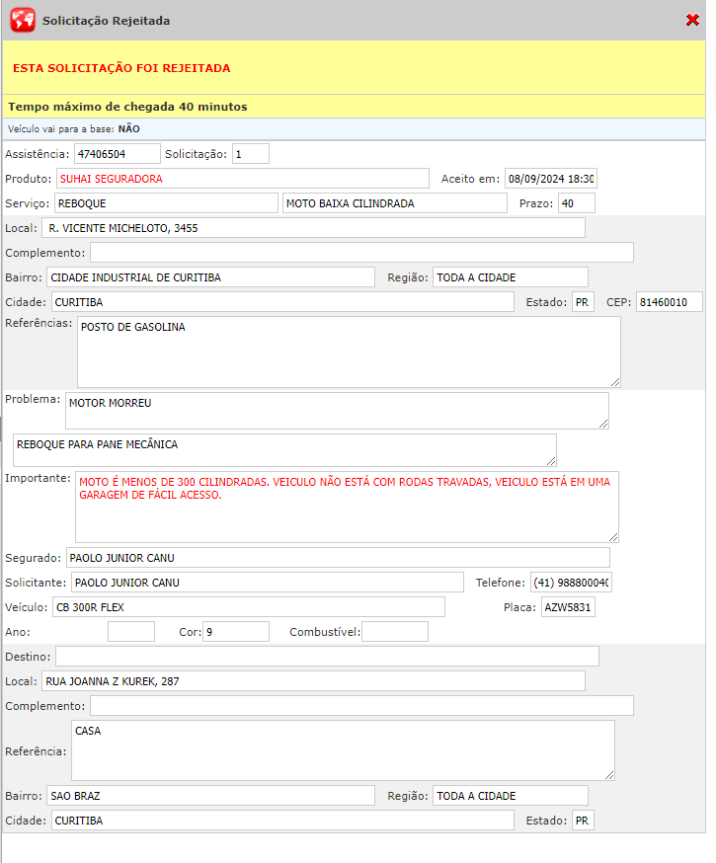Viewport: 716px width, 863px height.
Task: Focus the first empty Complemento field
Action: [x=361, y=253]
